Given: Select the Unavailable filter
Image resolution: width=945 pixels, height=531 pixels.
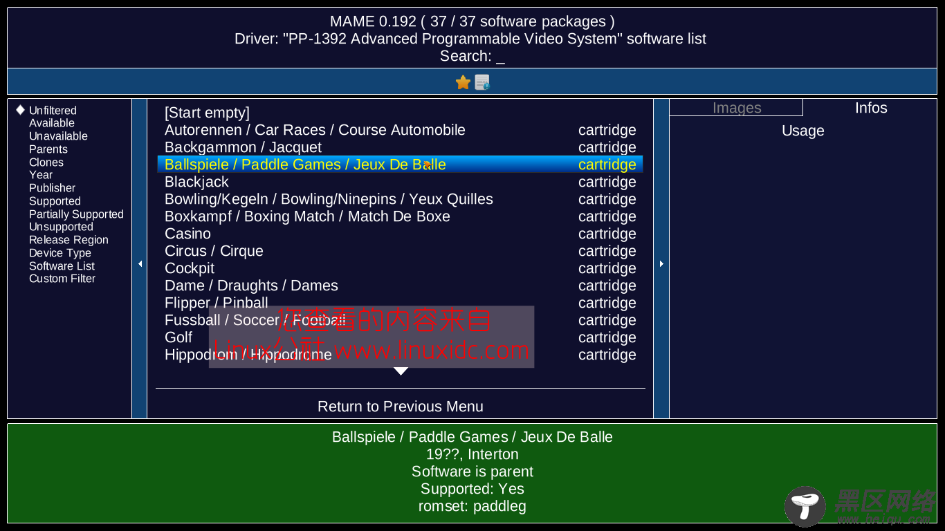Looking at the screenshot, I should [x=58, y=136].
